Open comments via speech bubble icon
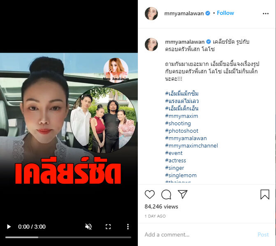 [x=166, y=194]
